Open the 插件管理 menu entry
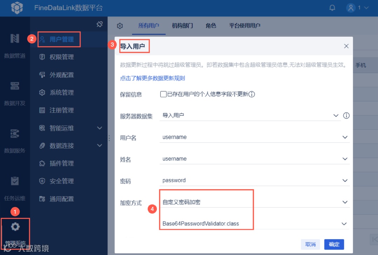The image size is (378, 255). [x=62, y=163]
